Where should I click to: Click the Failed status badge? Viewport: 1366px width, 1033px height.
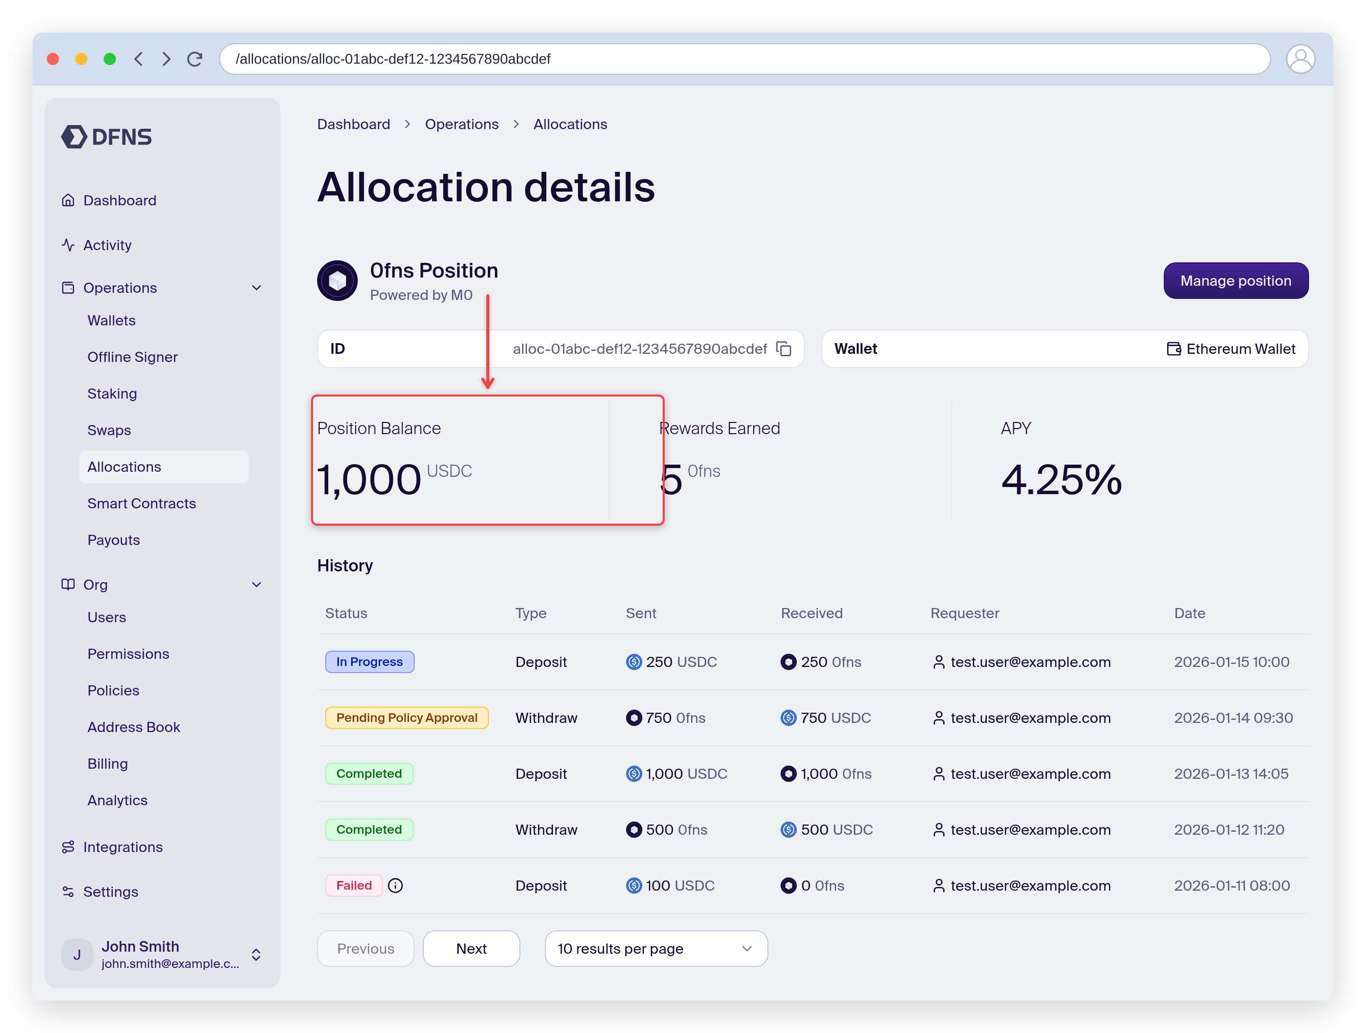tap(354, 886)
